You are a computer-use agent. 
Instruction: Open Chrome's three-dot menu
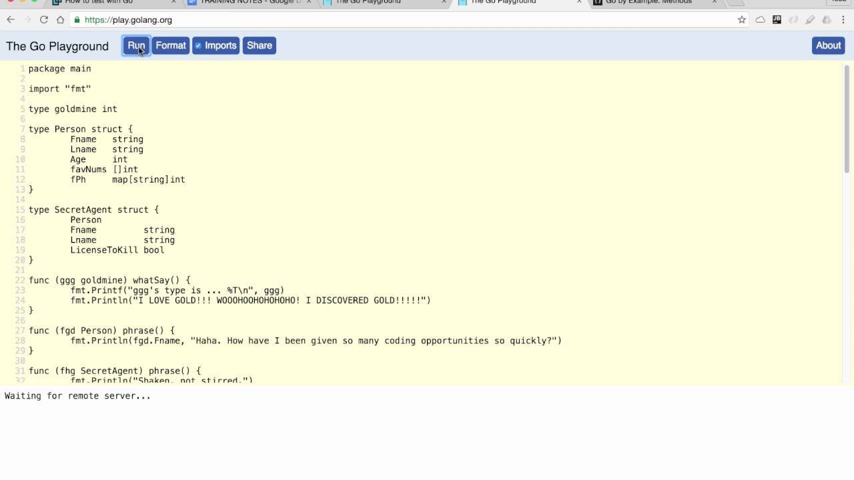point(843,20)
